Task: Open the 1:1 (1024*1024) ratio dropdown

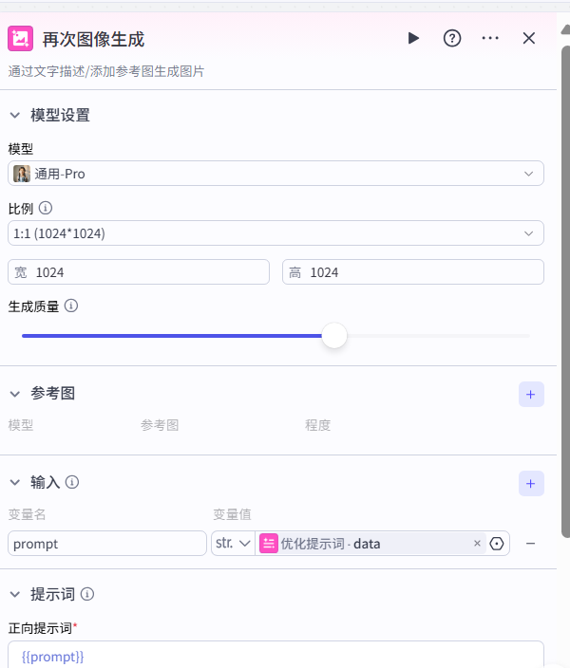Action: (275, 233)
